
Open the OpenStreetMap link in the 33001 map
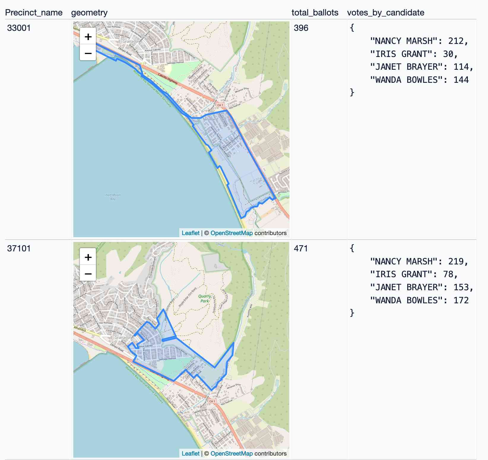point(232,233)
